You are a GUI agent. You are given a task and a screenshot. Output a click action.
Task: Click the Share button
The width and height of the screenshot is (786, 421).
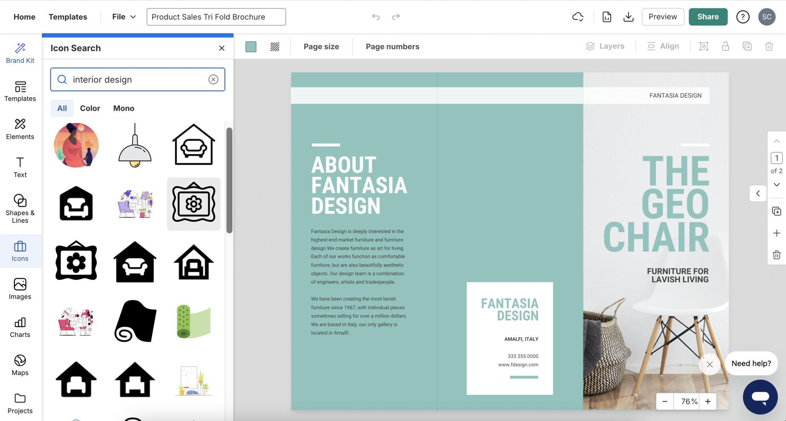708,16
